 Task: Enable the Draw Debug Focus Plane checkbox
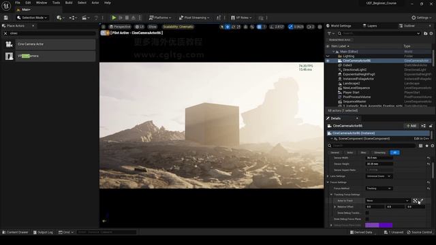point(367,219)
